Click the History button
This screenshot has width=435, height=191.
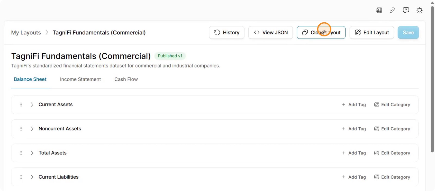(226, 33)
